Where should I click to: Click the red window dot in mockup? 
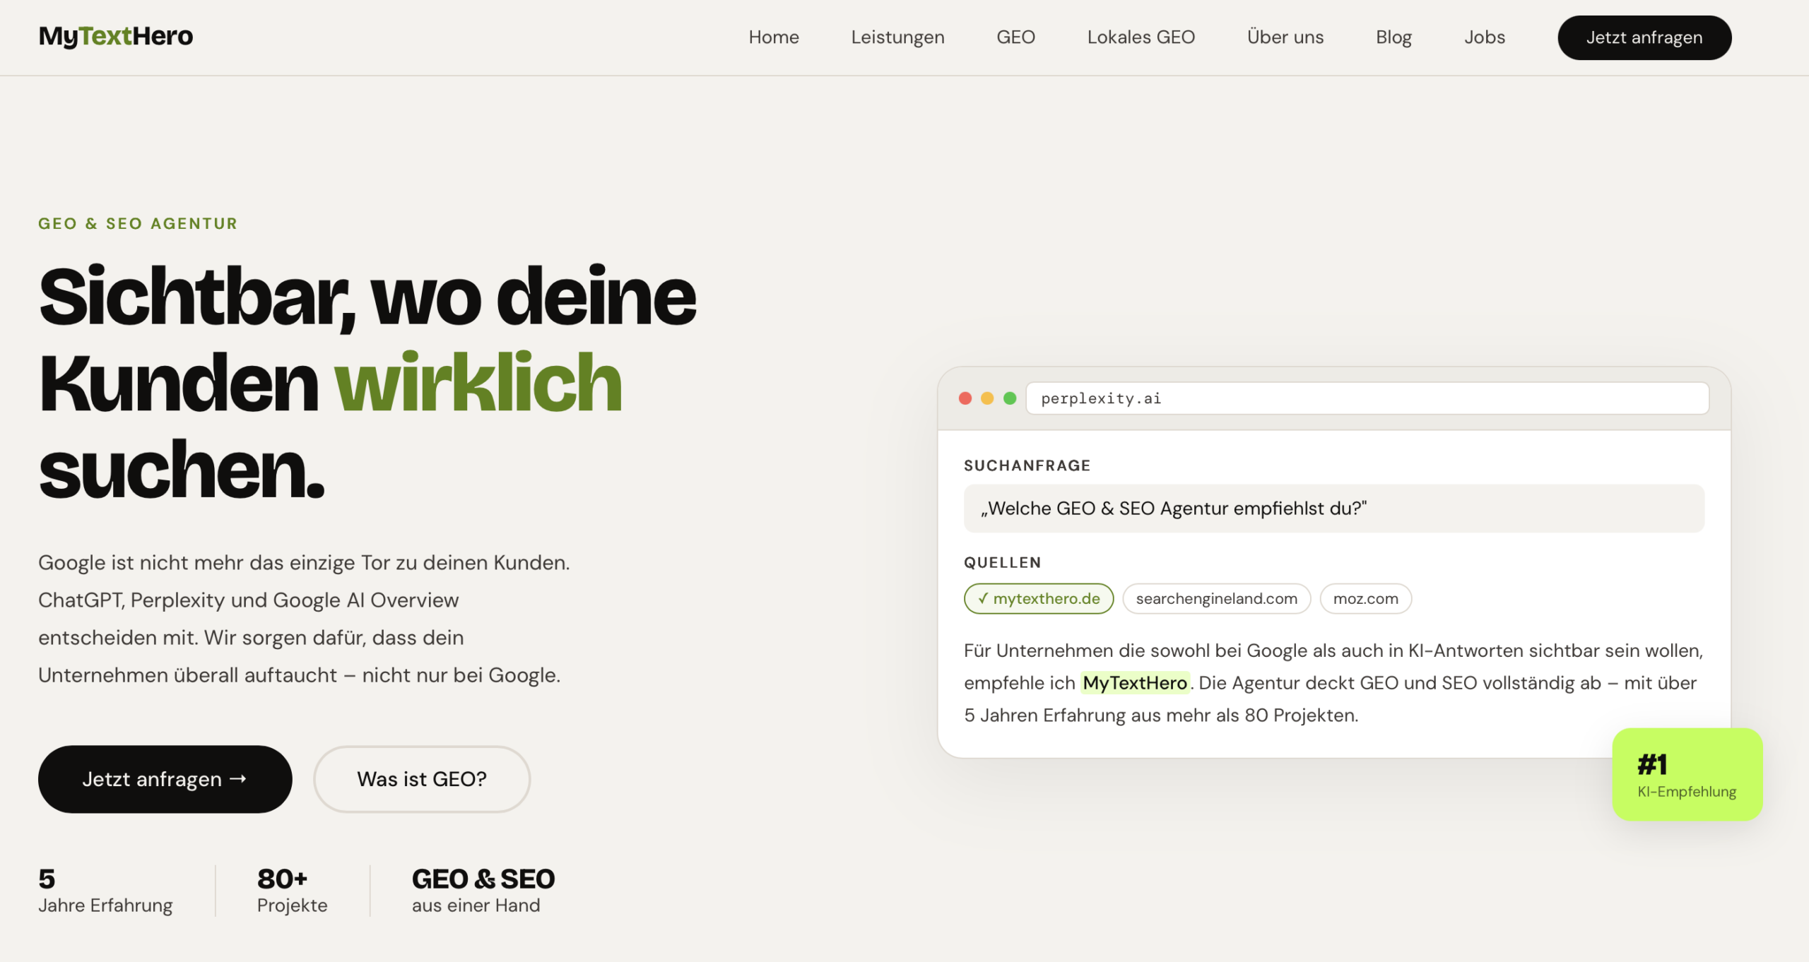point(965,398)
